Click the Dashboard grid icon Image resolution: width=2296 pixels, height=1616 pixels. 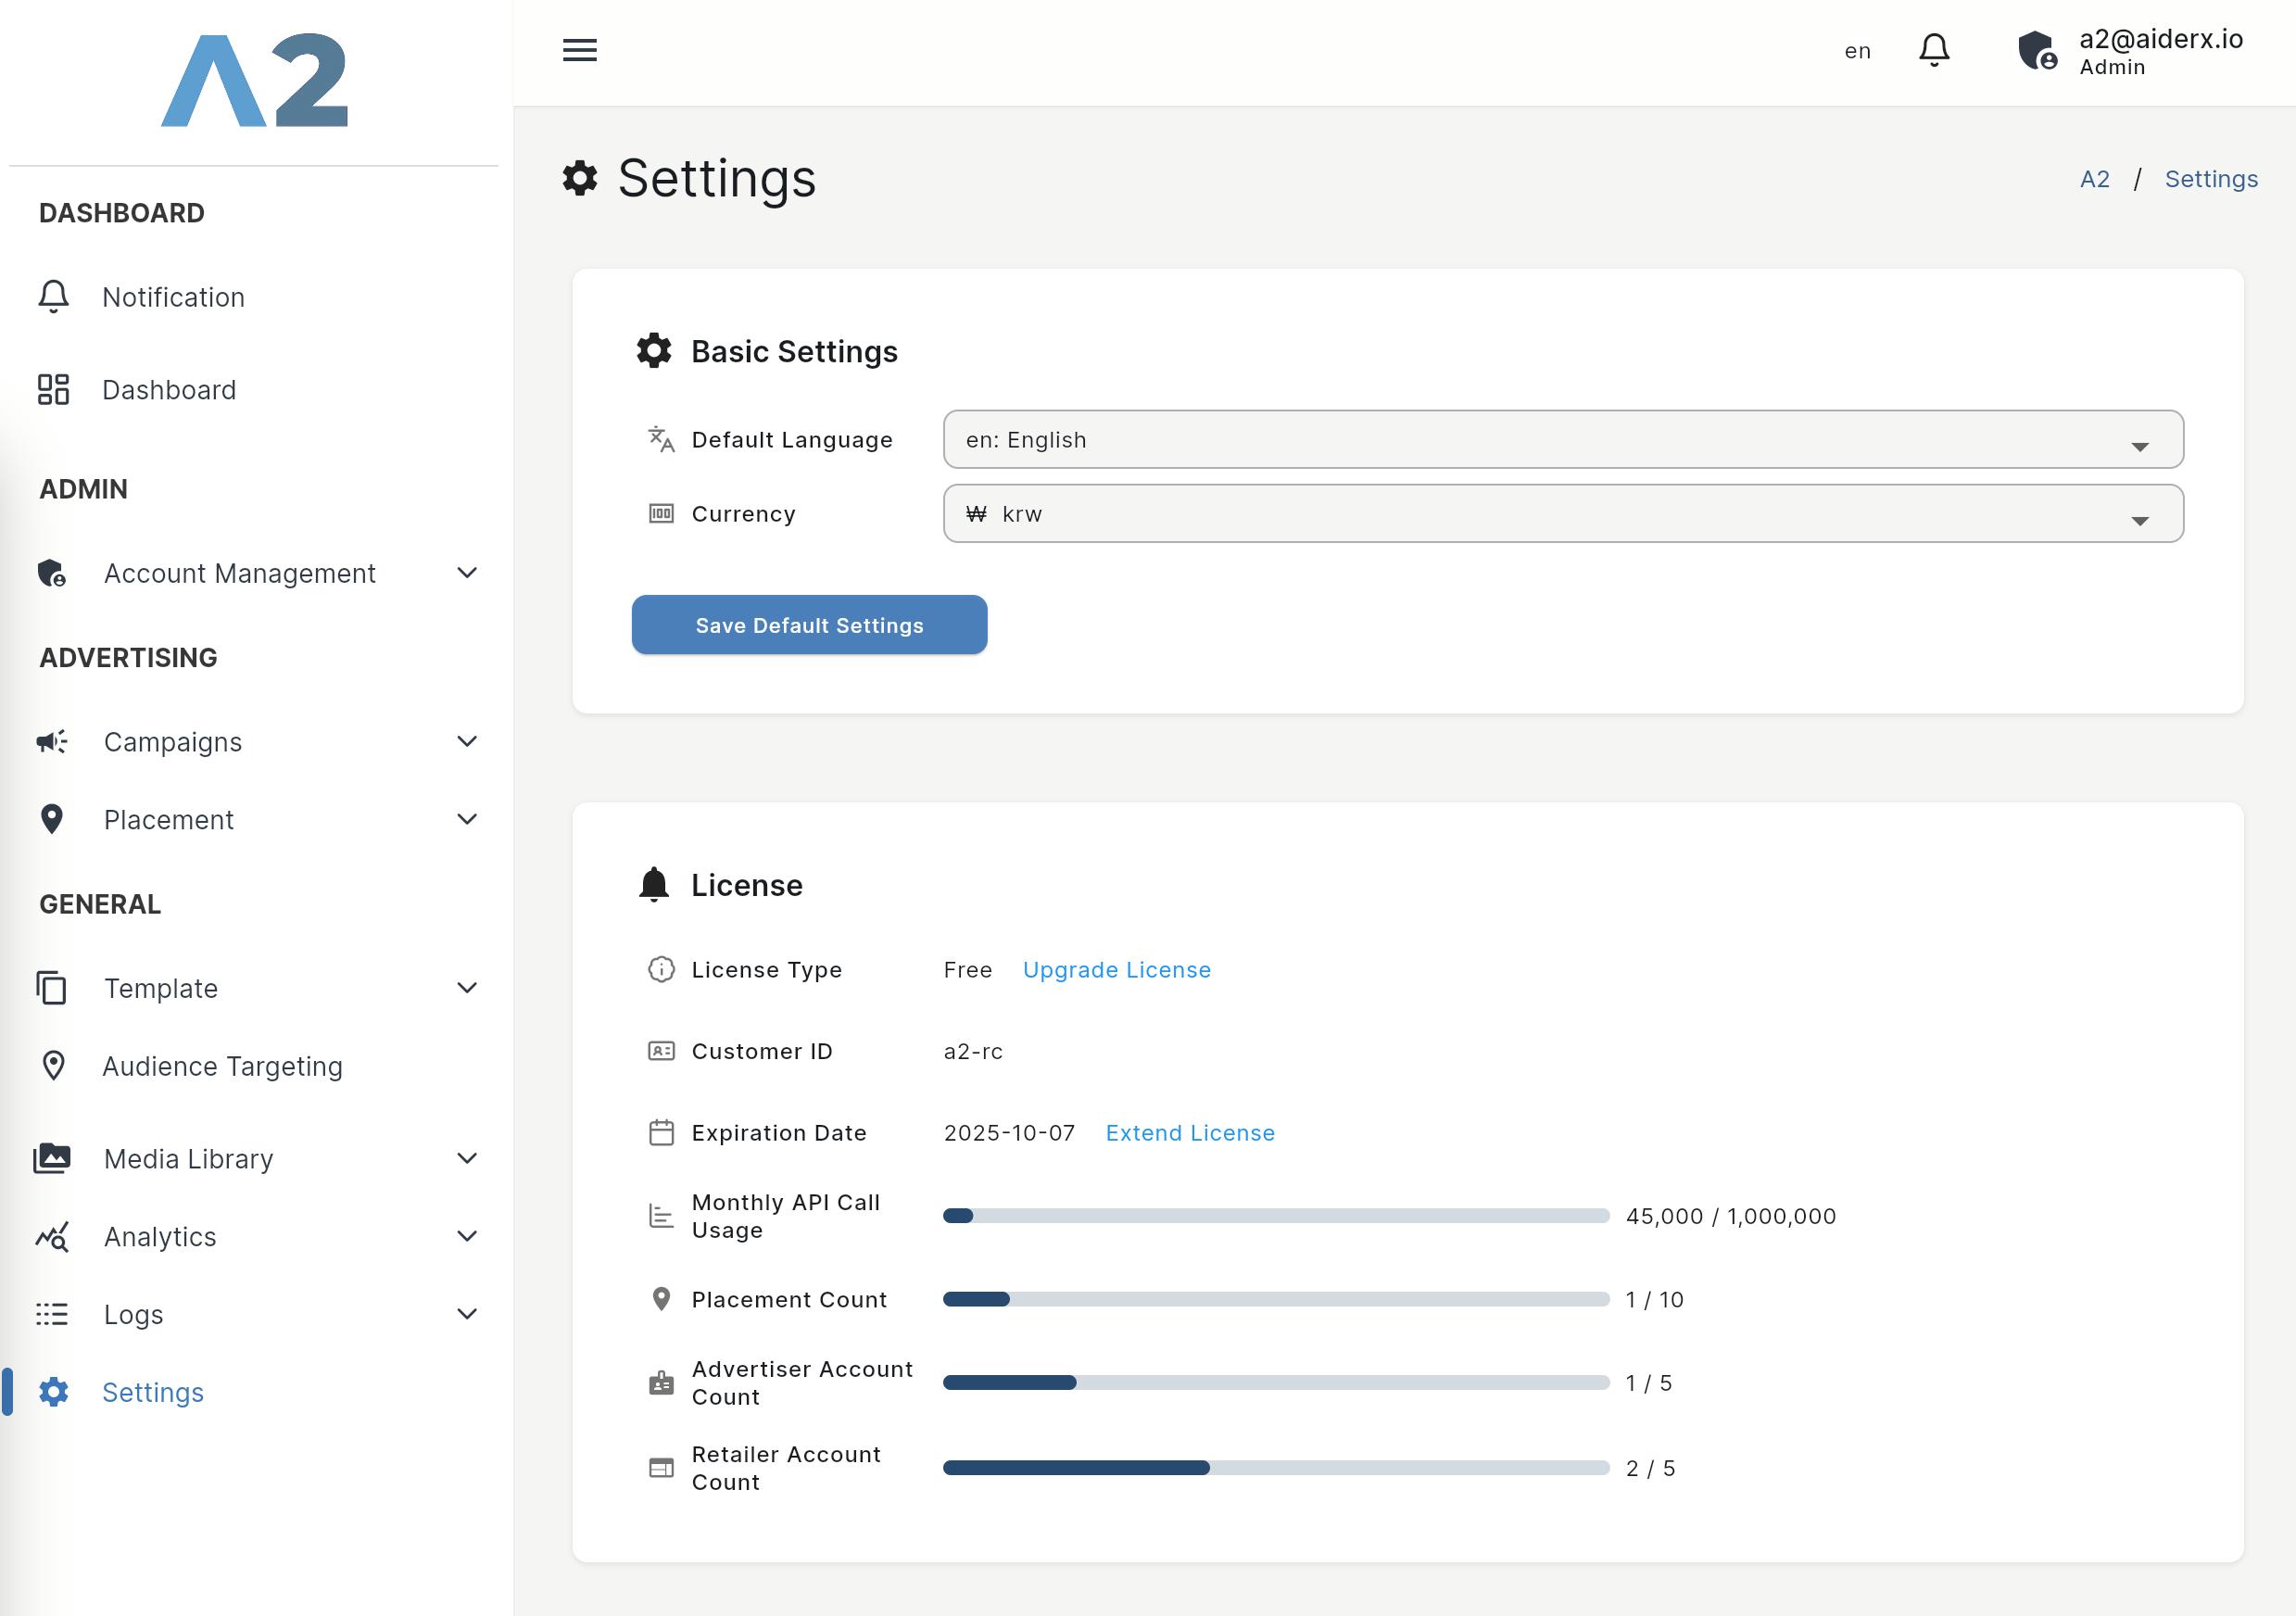pos(54,390)
